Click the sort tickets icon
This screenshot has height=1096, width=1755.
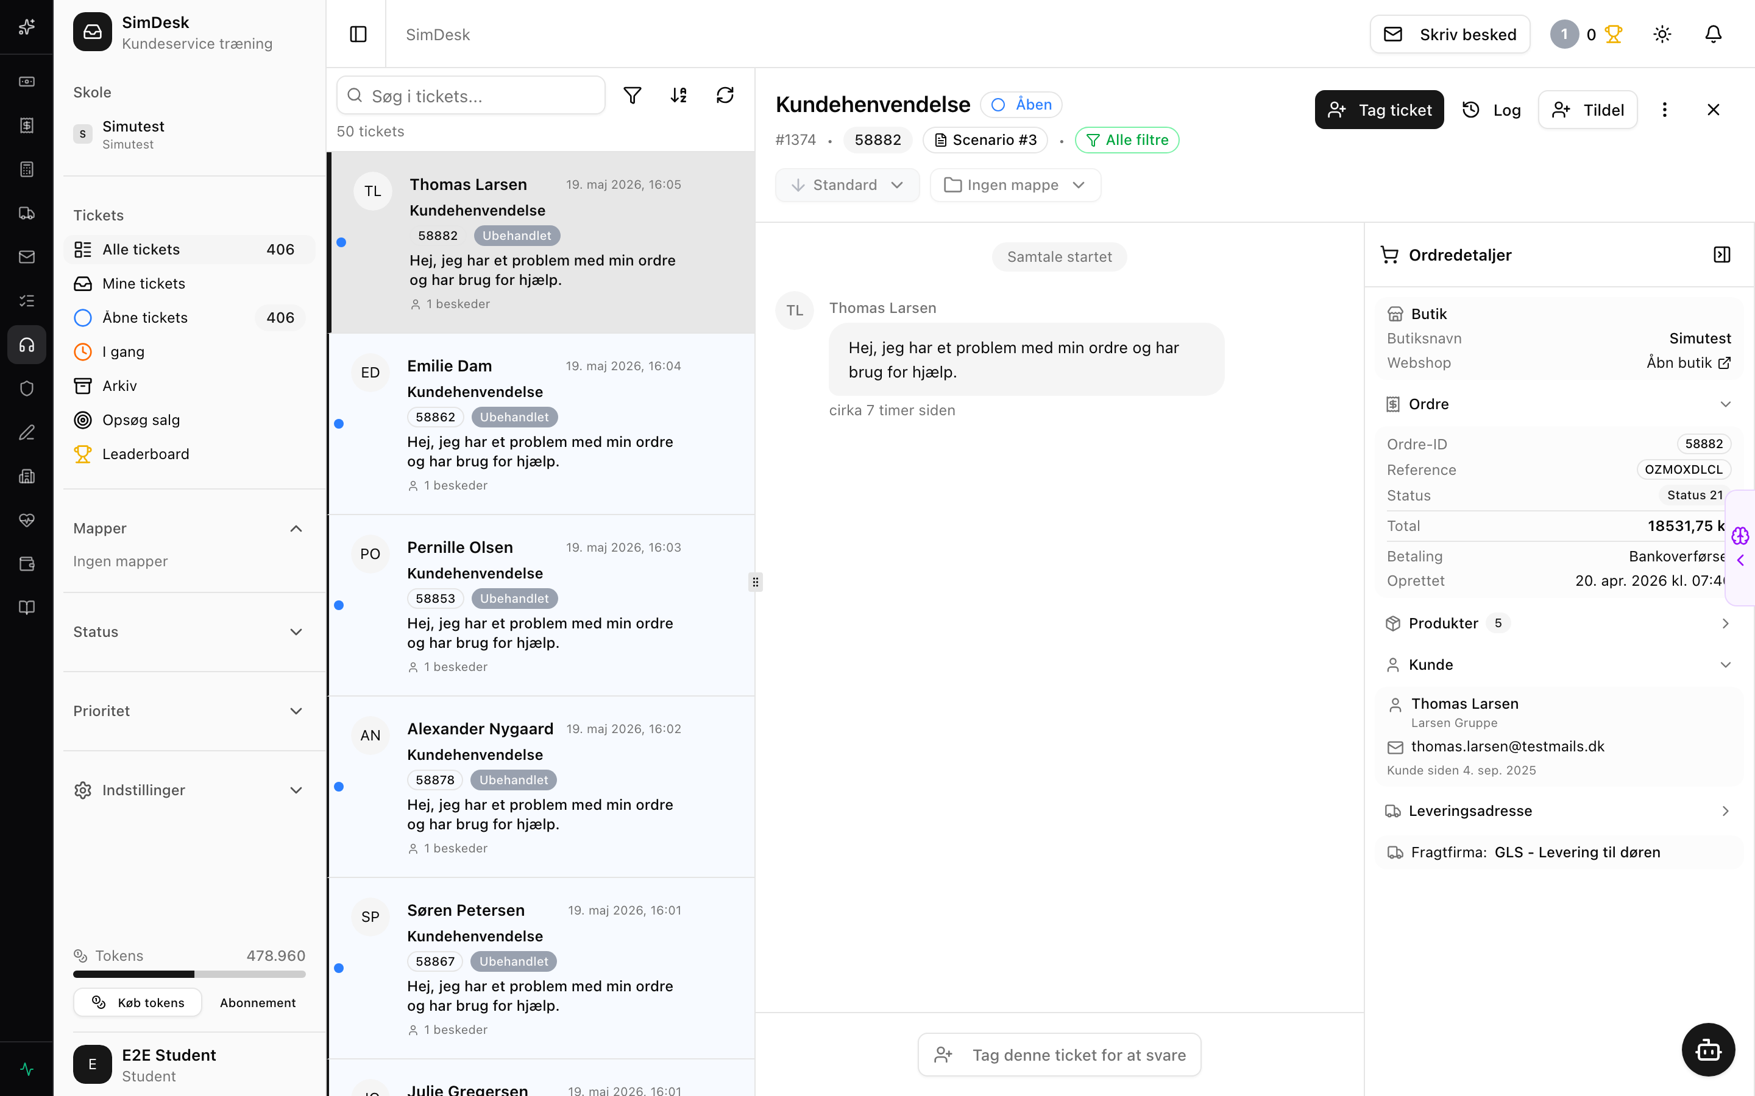pyautogui.click(x=679, y=95)
